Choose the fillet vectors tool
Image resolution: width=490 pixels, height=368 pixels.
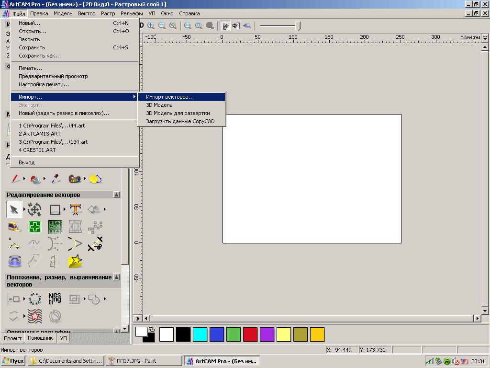point(75,244)
